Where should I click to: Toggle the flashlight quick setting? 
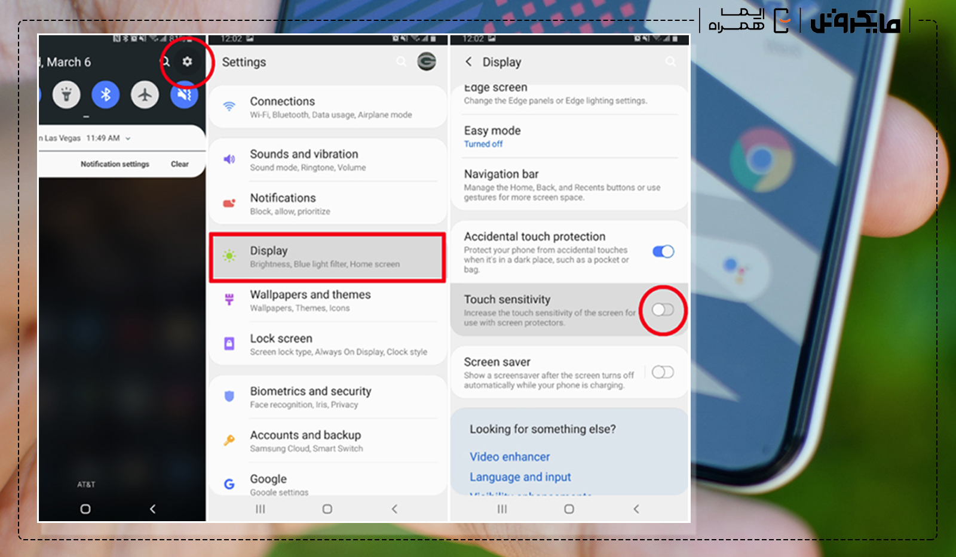point(66,95)
